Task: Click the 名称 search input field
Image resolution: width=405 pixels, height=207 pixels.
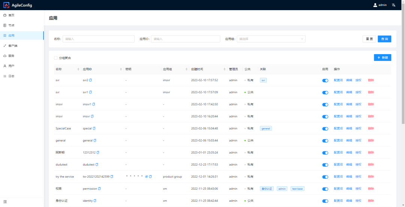Action: pos(98,39)
